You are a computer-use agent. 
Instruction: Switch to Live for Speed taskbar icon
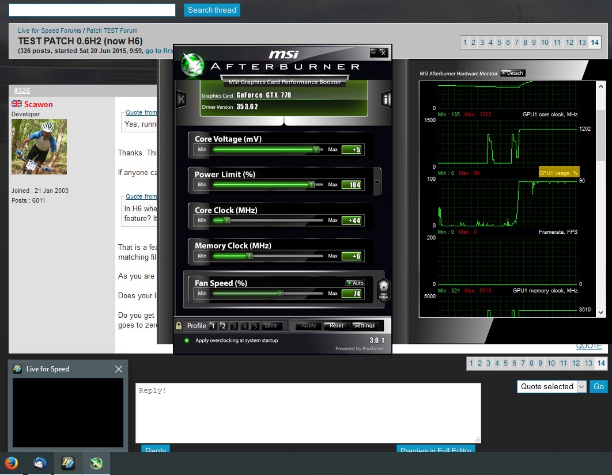tap(68, 463)
